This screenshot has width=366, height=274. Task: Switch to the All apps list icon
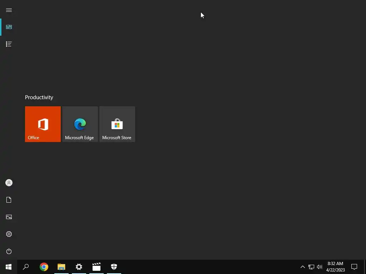(9, 44)
